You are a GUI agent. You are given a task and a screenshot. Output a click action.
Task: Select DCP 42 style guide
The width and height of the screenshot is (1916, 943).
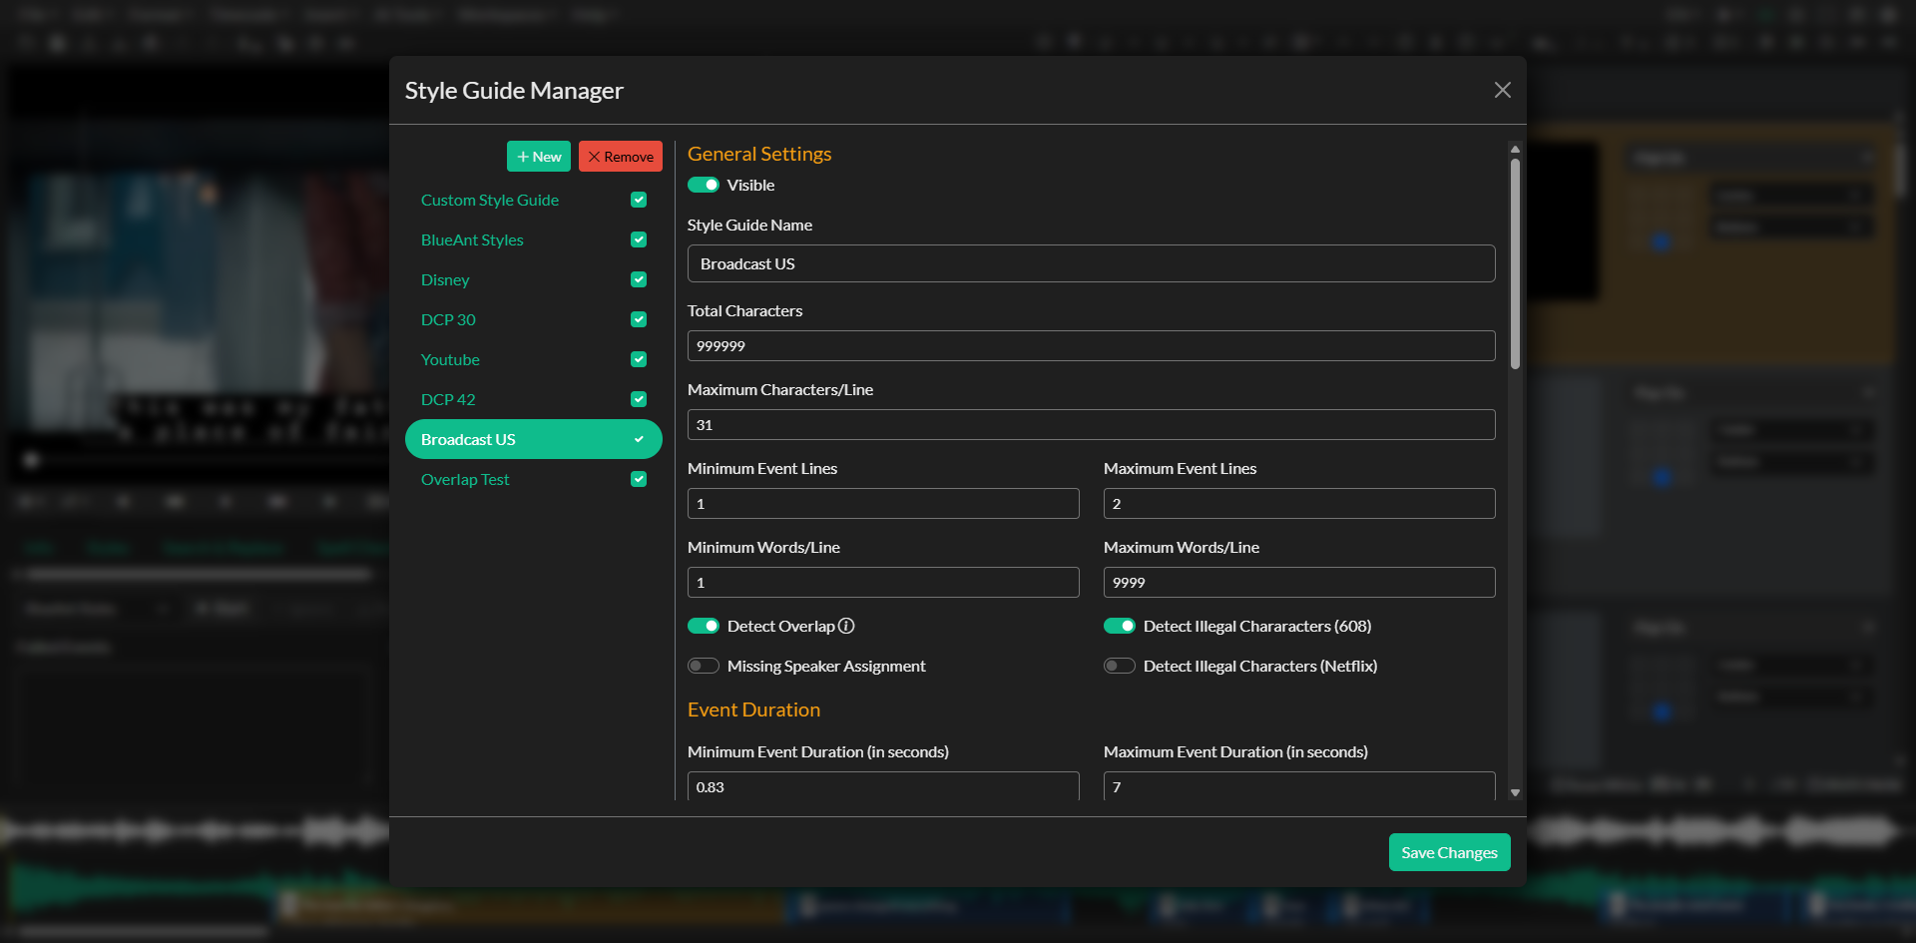tap(448, 399)
